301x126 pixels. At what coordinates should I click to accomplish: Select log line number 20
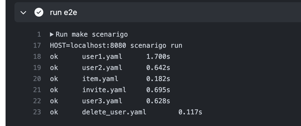(37, 79)
